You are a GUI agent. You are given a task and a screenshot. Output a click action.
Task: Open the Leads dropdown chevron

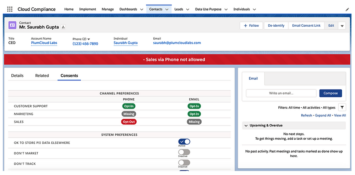point(187,10)
